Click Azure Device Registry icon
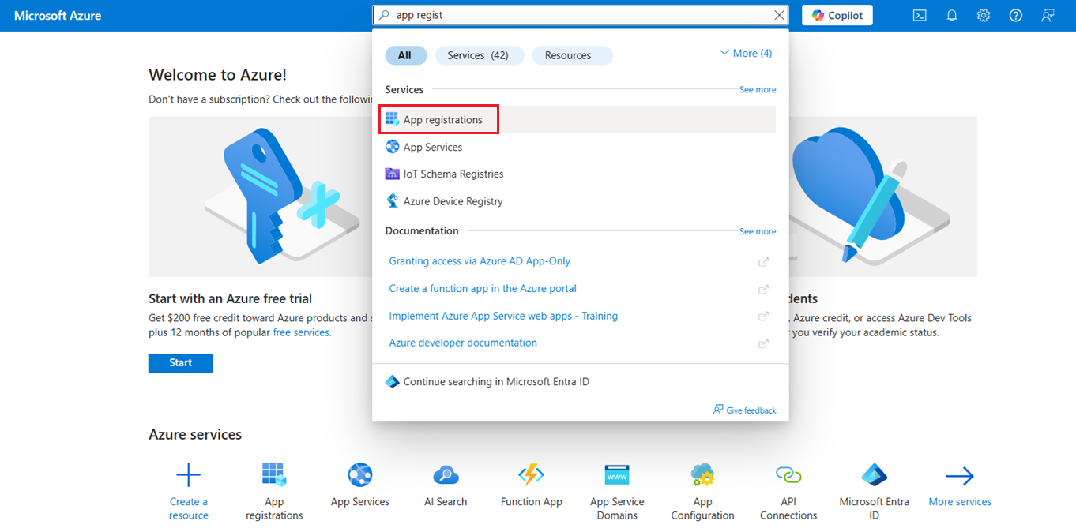Image resolution: width=1076 pixels, height=532 pixels. pyautogui.click(x=392, y=201)
